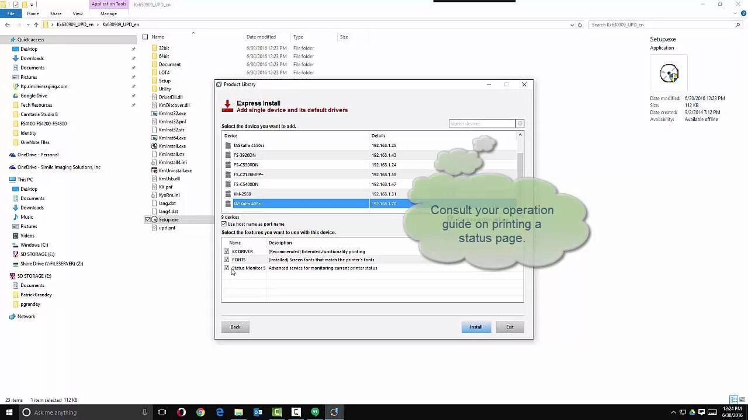Viewport: 748px width, 420px height.
Task: Click the Search Kx630909_UPD_en box
Action: pos(666,24)
